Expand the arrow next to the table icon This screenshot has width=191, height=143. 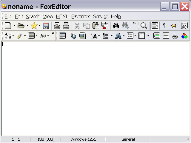click(148, 36)
